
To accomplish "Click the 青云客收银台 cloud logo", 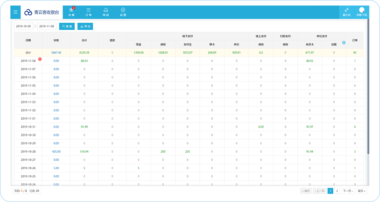I will pos(28,12).
